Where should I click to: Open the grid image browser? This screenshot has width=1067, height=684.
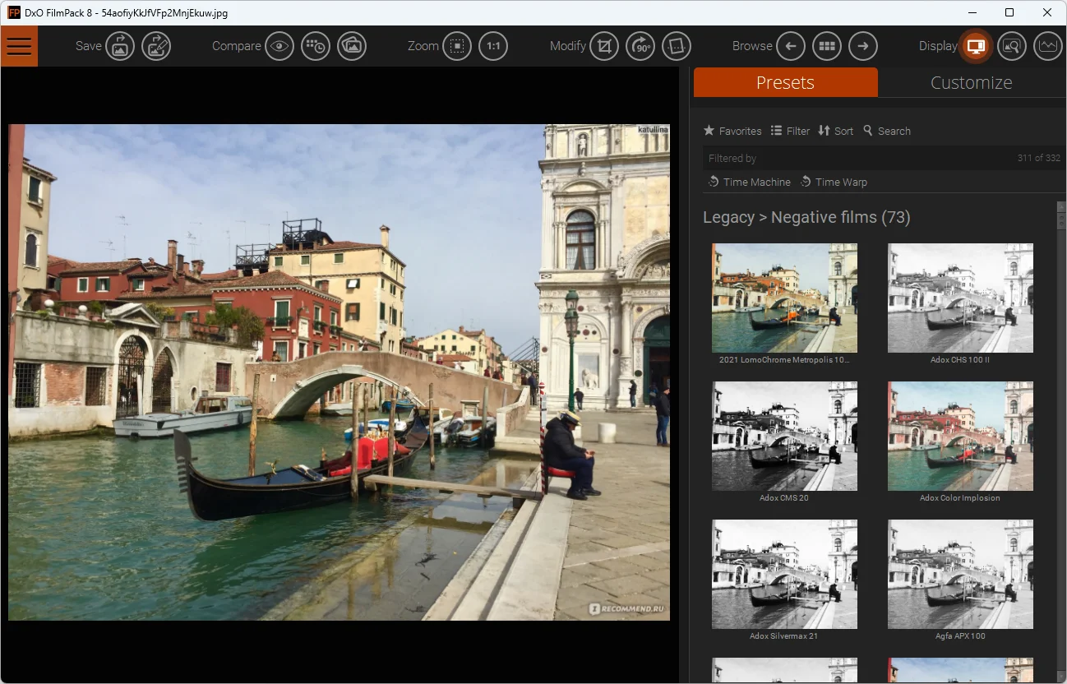click(x=827, y=46)
